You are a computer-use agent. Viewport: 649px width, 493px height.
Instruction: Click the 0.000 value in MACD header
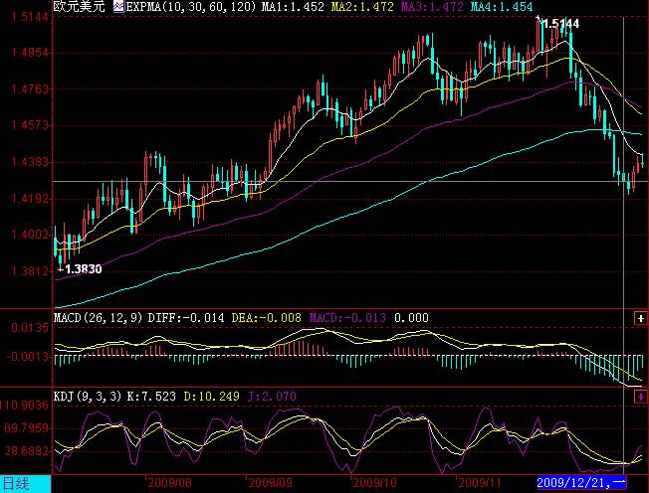click(x=411, y=318)
